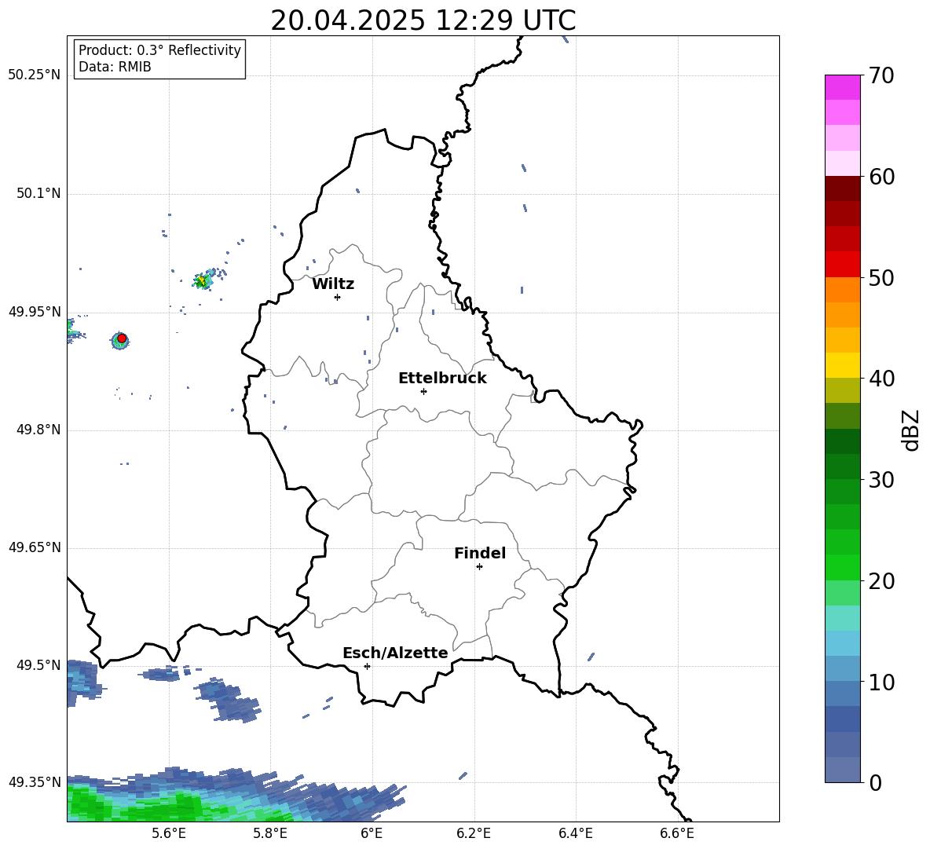
Task: Click the Findel location cross marker
Action: 479,567
